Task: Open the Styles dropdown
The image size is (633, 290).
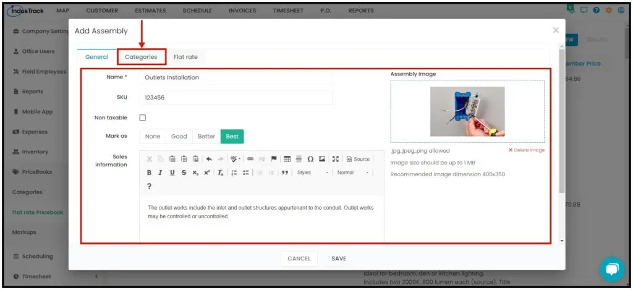Action: coord(313,173)
